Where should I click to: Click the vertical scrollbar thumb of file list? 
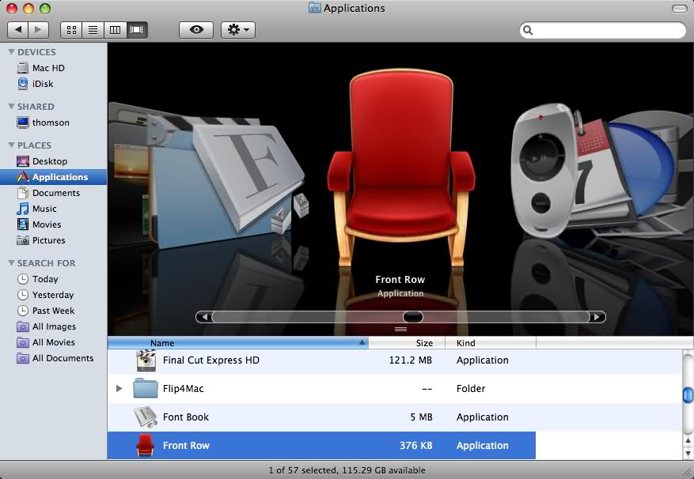[688, 395]
